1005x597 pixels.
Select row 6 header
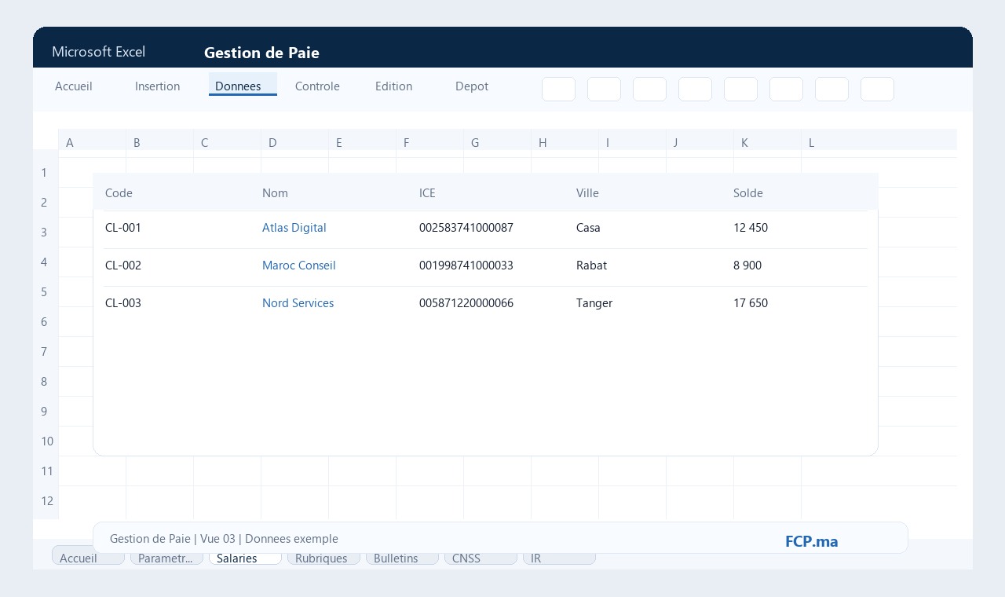point(45,322)
